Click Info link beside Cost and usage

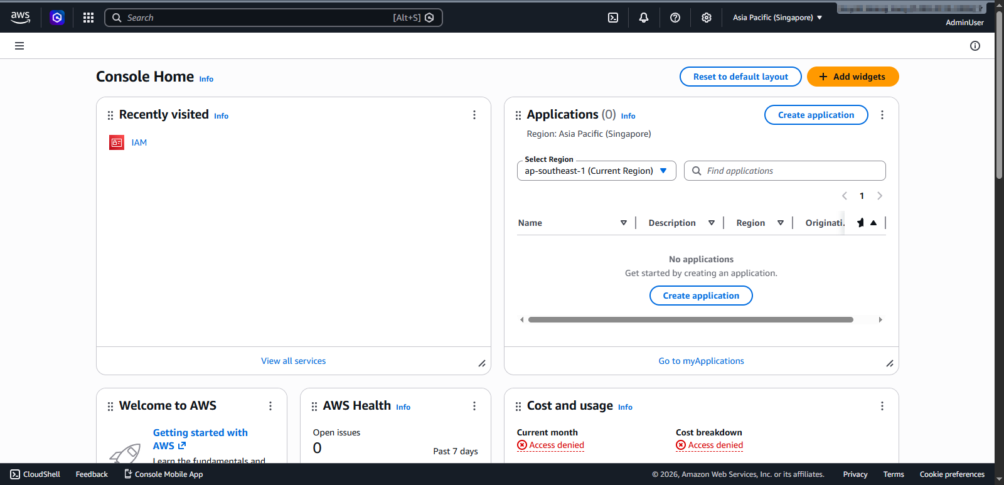(x=625, y=407)
